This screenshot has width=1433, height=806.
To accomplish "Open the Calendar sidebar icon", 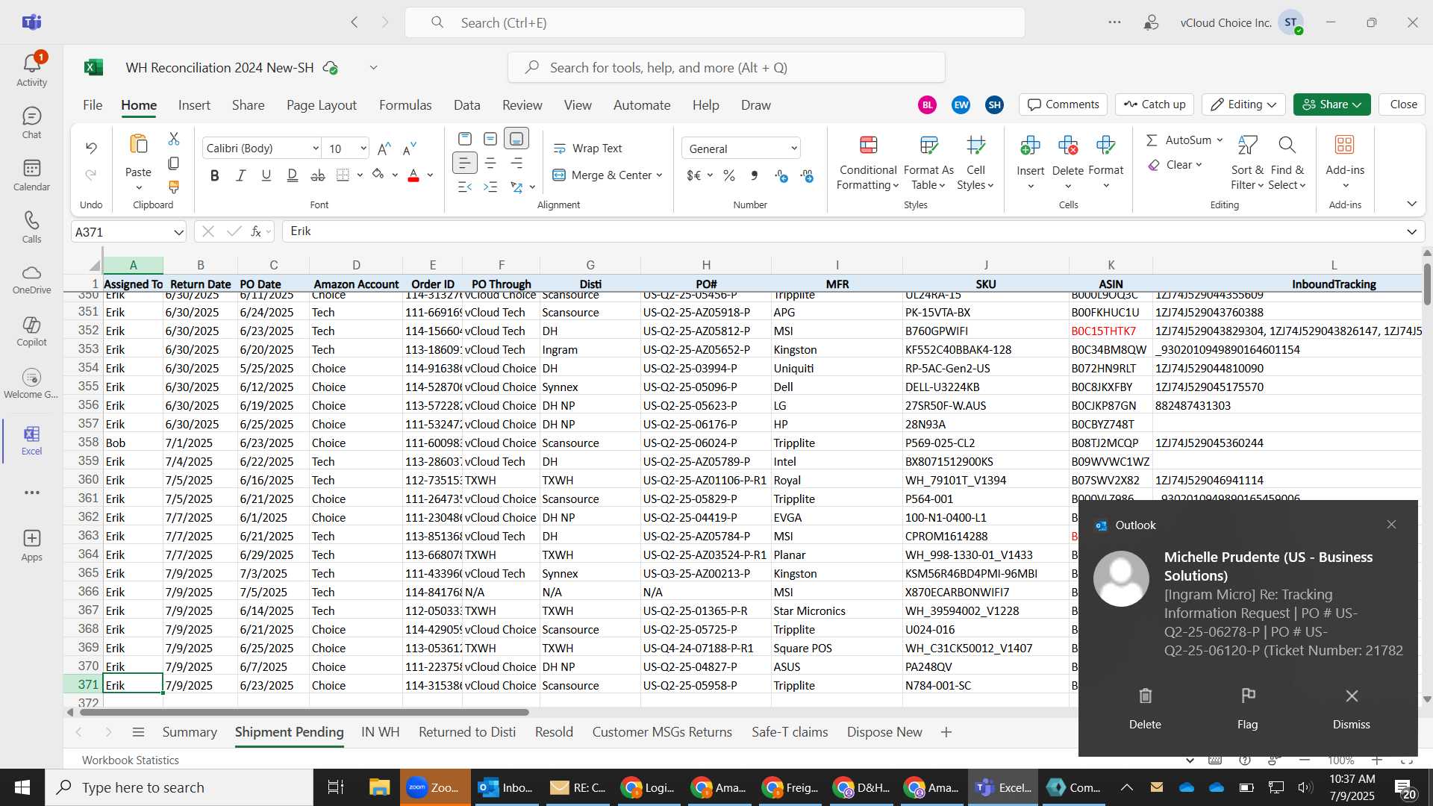I will 31,175.
